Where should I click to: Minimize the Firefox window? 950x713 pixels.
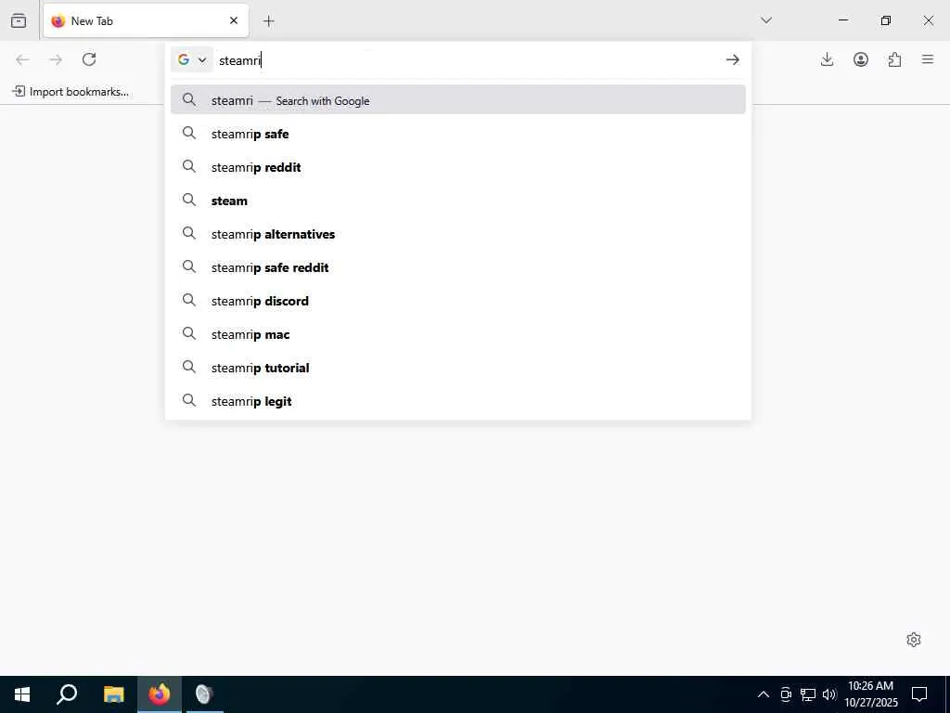842,20
